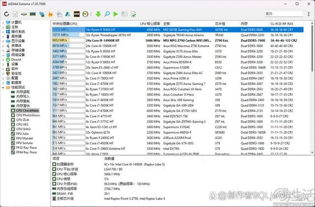This screenshot has height=207, width=315.
Task: Expand the 主板 tree node arrow
Action: coord(3,27)
